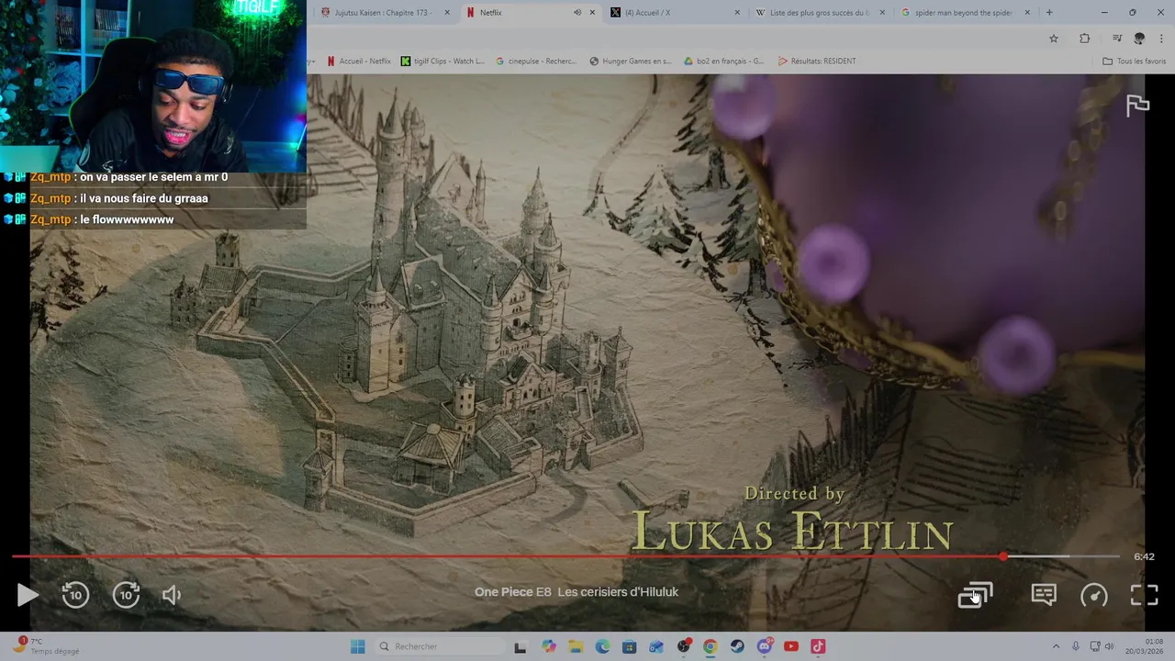The height and width of the screenshot is (661, 1175).
Task: Close the Accueil / X tab
Action: click(737, 13)
